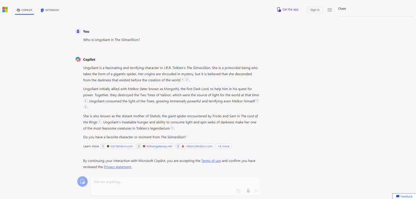This screenshot has height=199, width=416.
Task: Click citation 1 after the Rings
Action: 99,122
